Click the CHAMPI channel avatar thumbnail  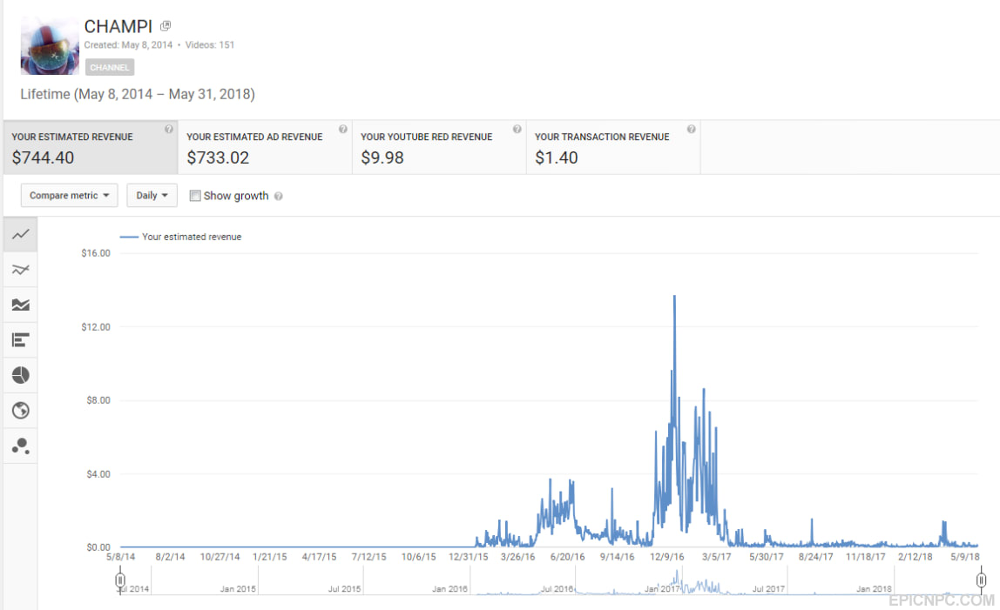(x=50, y=46)
